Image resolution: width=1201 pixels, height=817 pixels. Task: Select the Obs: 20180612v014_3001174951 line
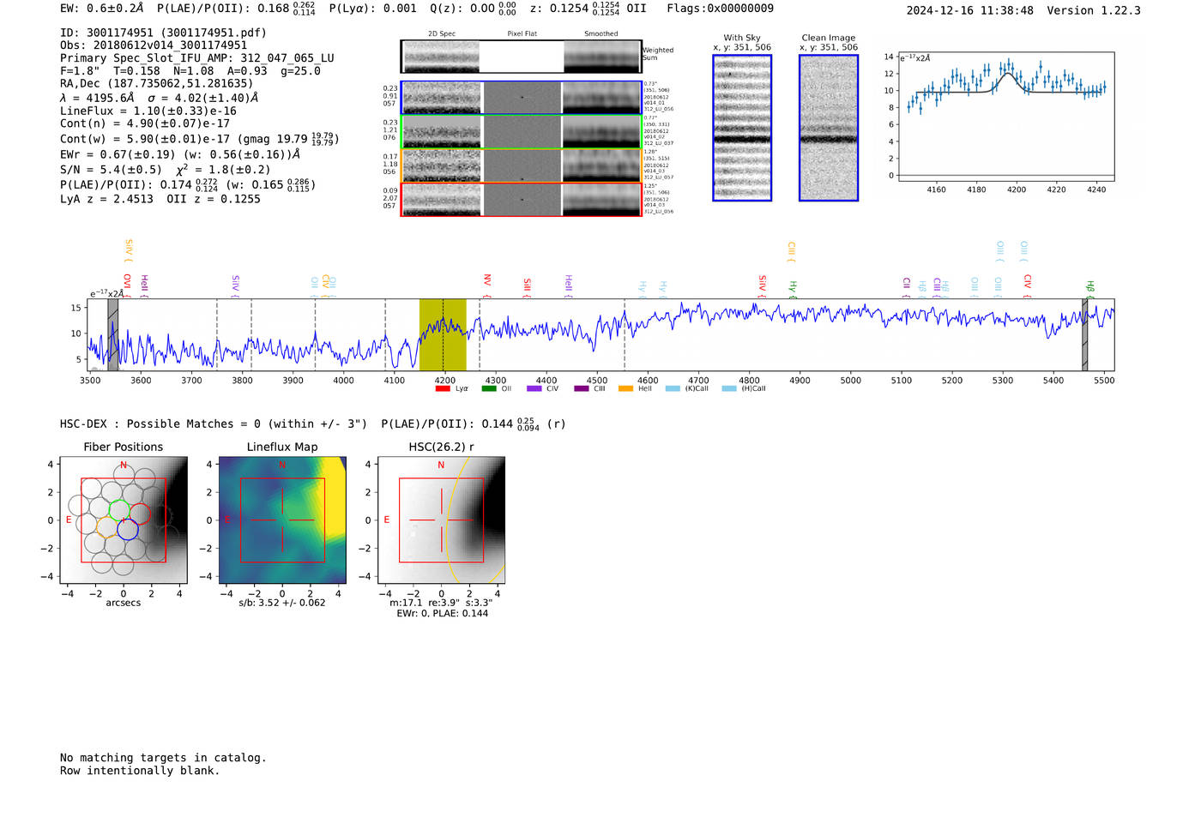[154, 45]
